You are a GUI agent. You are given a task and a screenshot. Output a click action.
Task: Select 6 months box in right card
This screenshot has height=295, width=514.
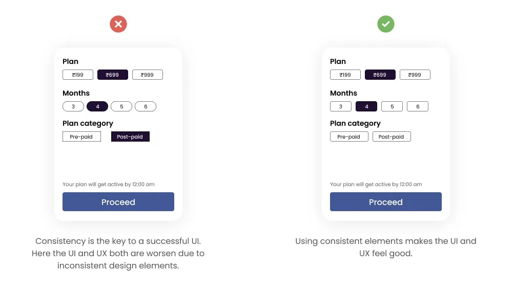point(418,106)
